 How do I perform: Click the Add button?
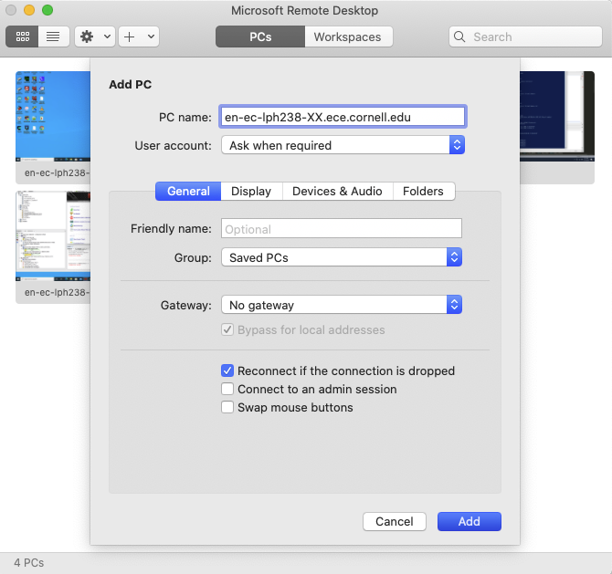pyautogui.click(x=470, y=522)
